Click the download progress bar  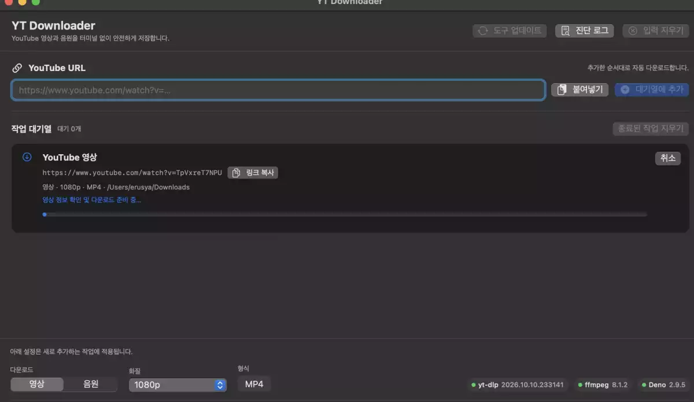(345, 214)
